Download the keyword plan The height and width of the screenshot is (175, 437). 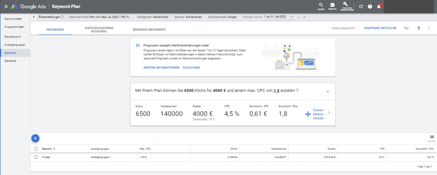pos(418,28)
